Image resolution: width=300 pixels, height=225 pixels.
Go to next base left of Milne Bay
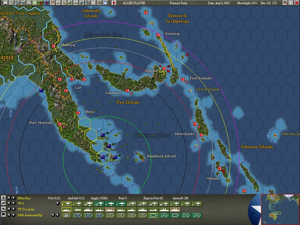coord(13,198)
